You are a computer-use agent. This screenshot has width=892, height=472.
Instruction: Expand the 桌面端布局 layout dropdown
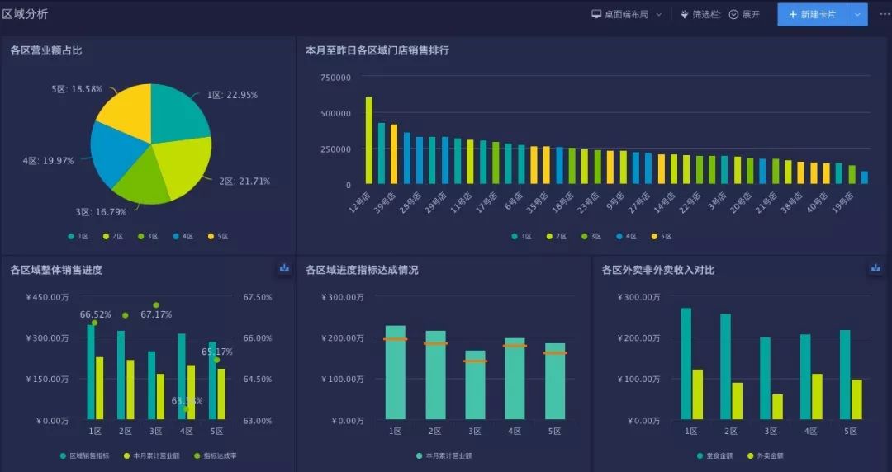[627, 14]
